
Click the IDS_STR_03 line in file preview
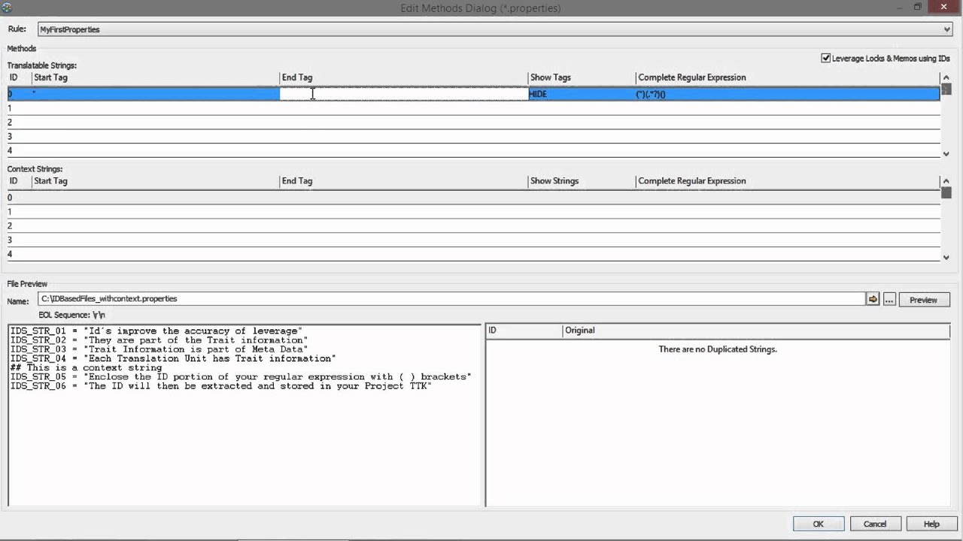[x=159, y=349]
